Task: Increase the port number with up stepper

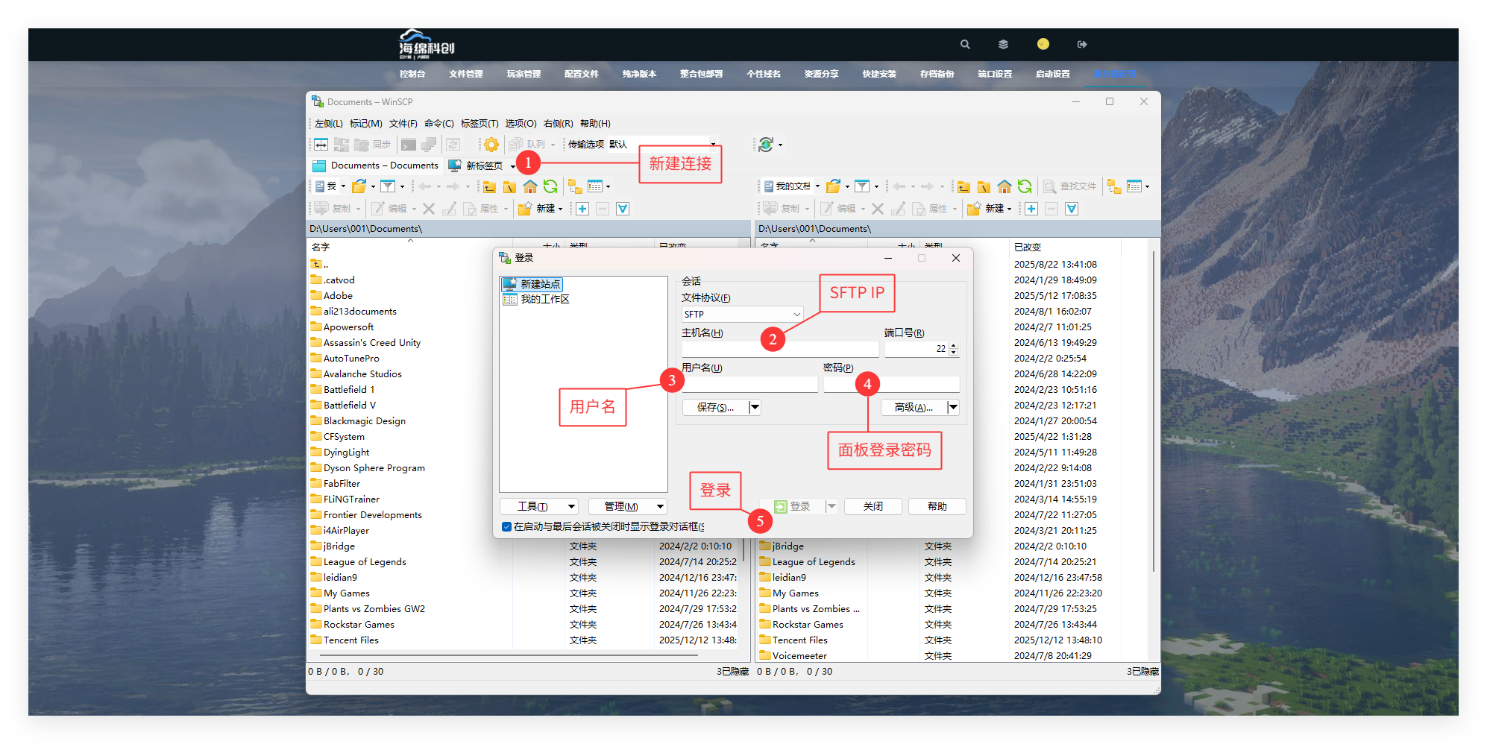Action: (953, 345)
